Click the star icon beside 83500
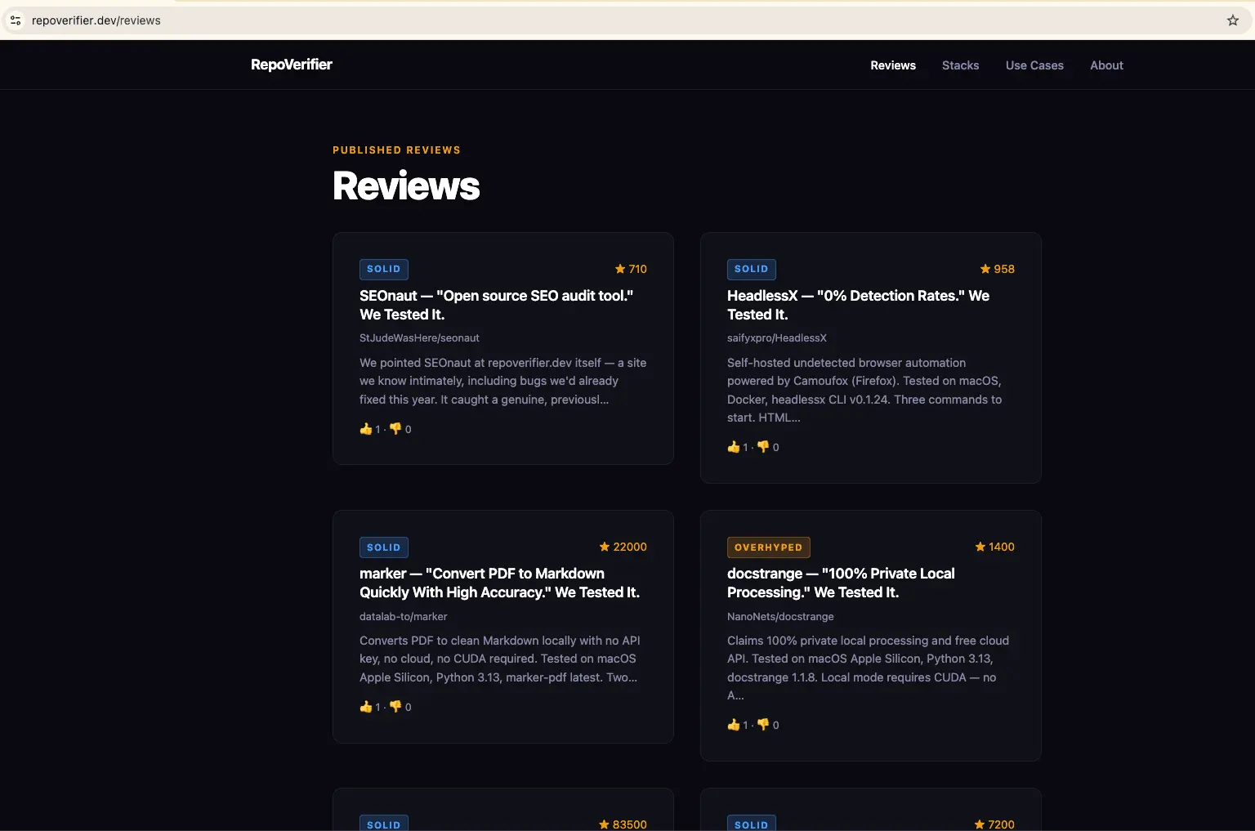This screenshot has width=1255, height=831. tap(605, 824)
